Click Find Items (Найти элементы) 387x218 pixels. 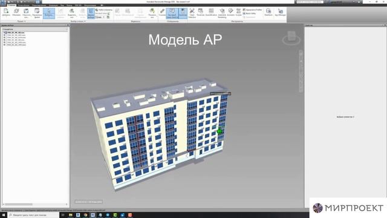pyautogui.click(x=104, y=10)
